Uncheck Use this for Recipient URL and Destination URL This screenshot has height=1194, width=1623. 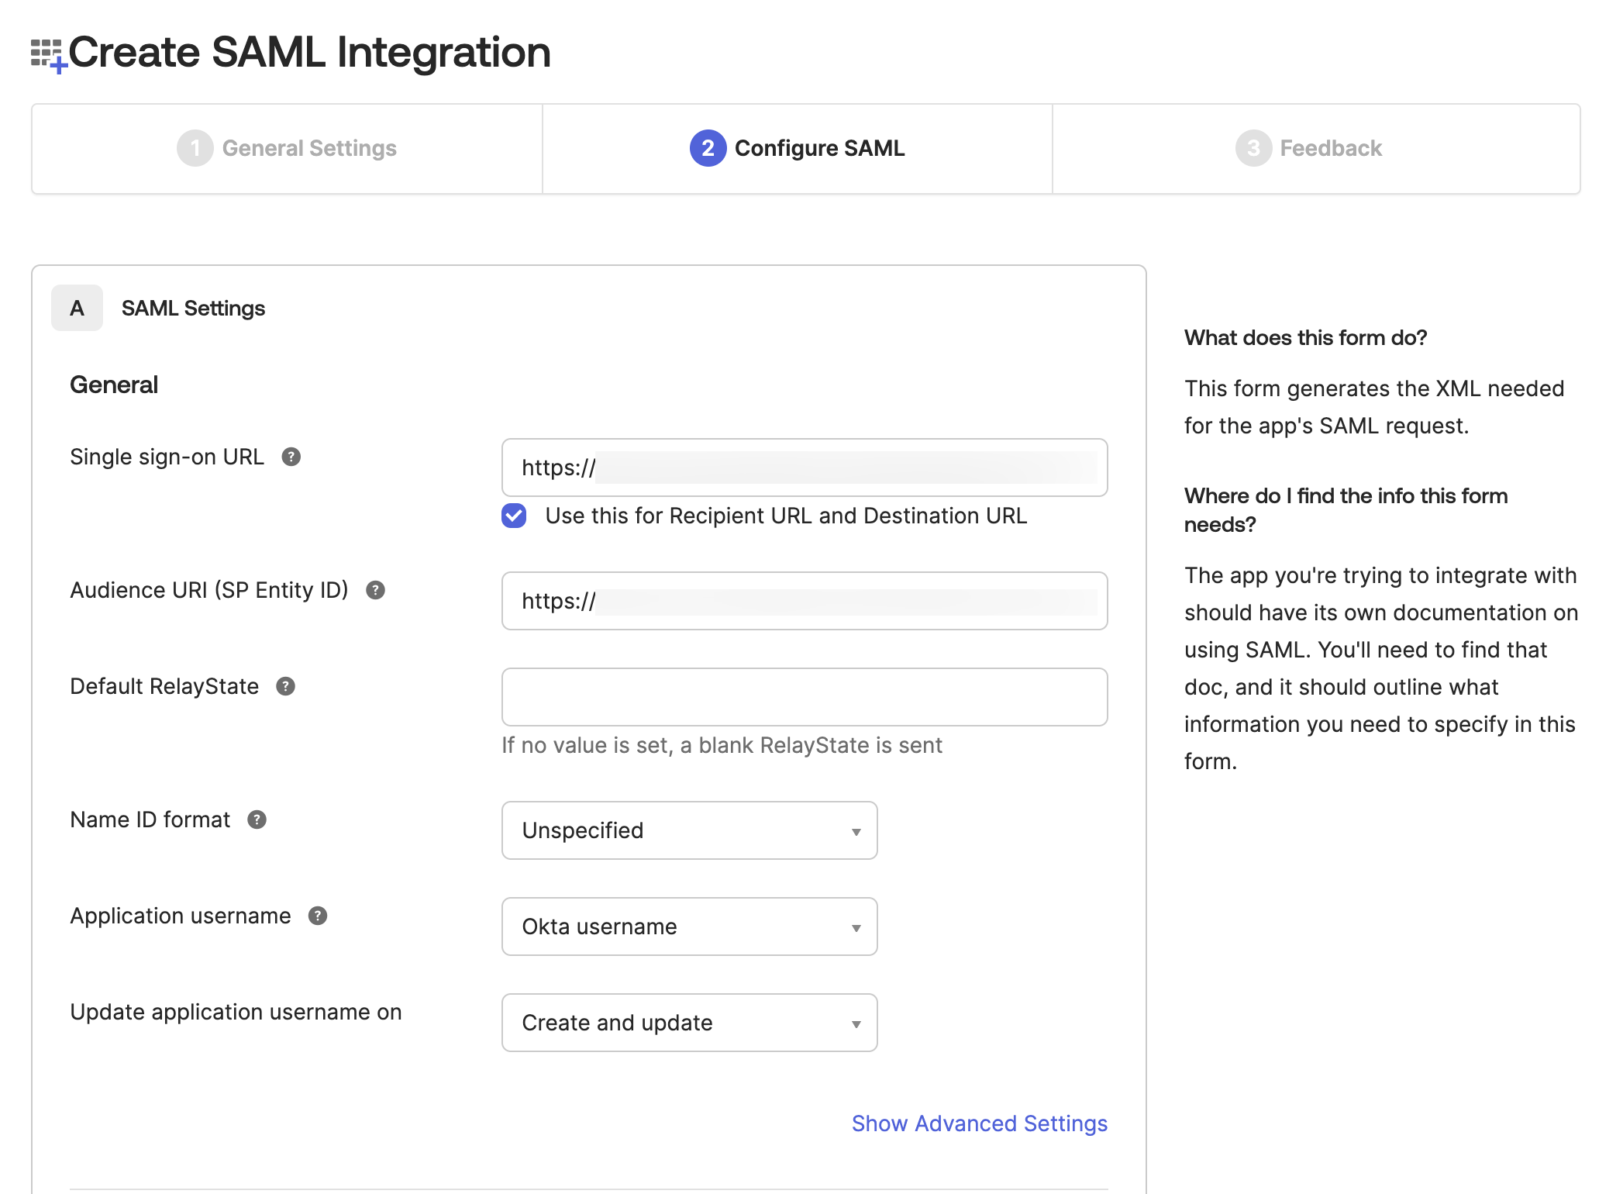[x=513, y=516]
